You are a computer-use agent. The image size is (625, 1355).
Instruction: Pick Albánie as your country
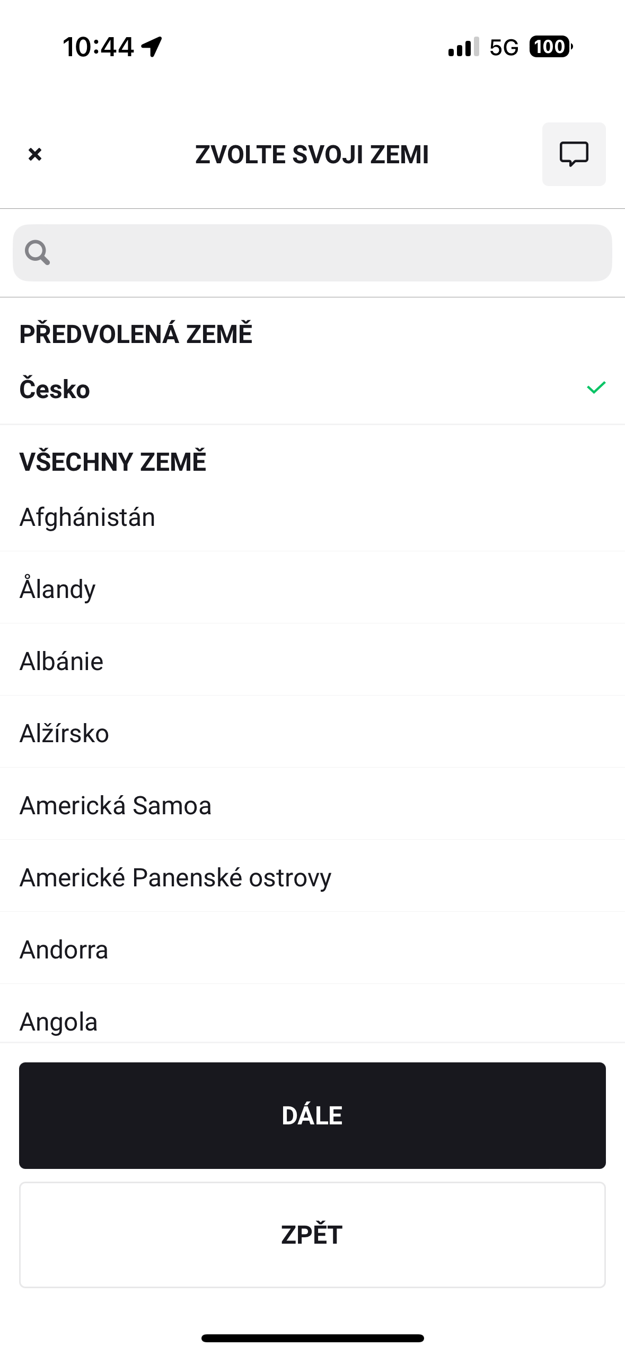pos(61,661)
